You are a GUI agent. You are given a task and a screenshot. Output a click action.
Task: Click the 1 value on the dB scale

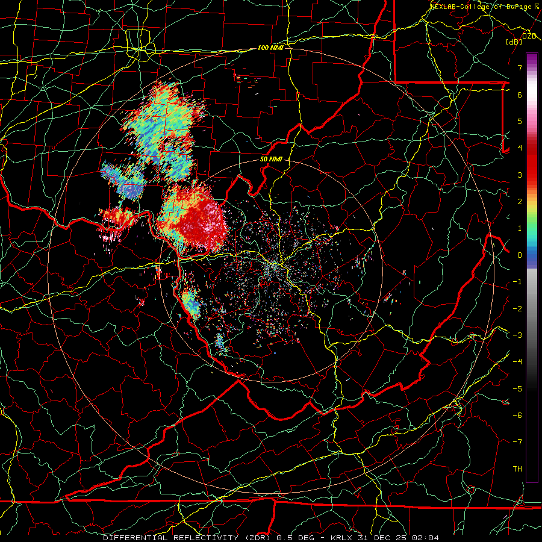pos(520,228)
